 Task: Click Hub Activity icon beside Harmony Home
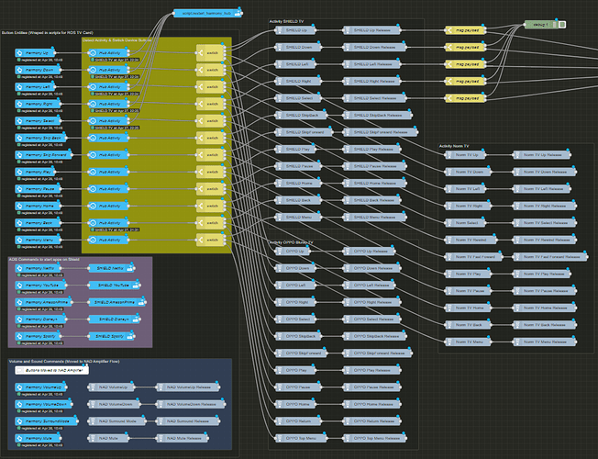point(93,206)
